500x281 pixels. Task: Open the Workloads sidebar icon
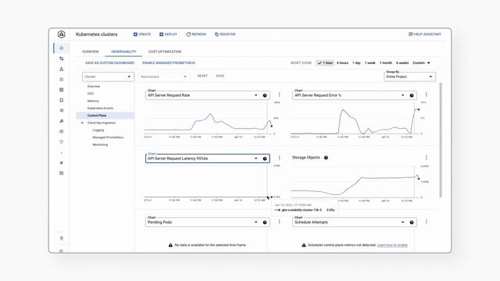click(x=61, y=59)
